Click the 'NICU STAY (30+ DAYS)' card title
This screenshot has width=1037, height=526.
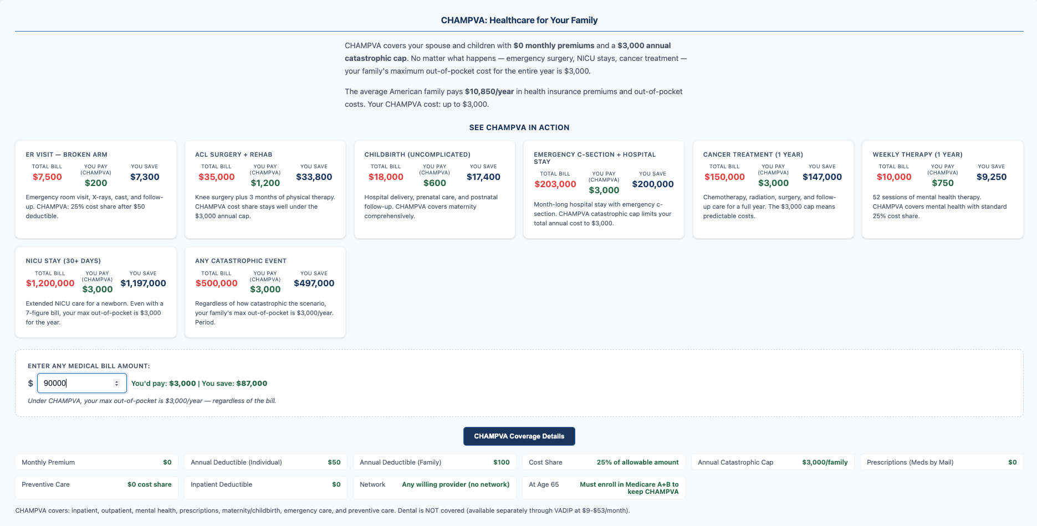point(63,261)
